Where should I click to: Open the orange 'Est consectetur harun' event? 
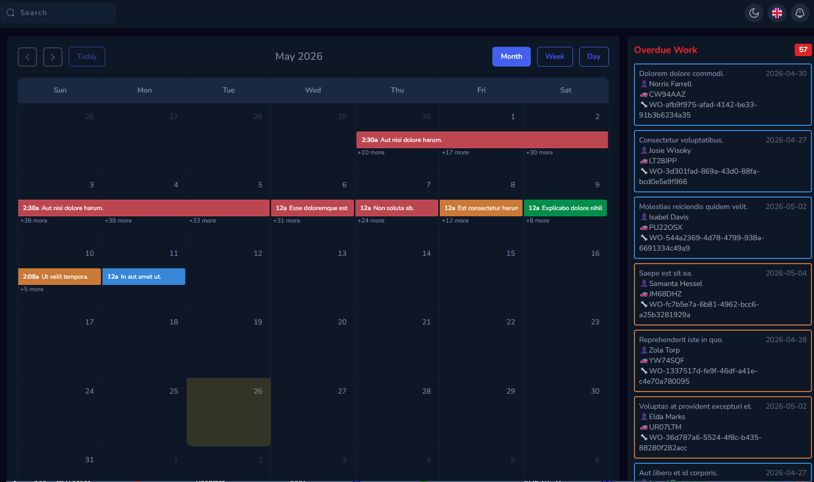point(481,208)
